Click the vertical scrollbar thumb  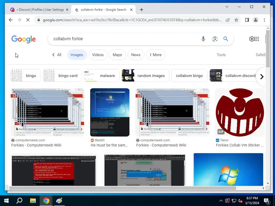click(x=268, y=49)
